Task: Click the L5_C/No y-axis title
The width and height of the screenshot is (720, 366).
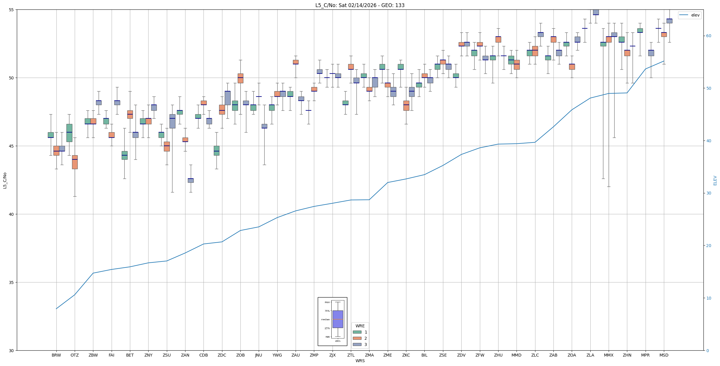Action: 5,180
